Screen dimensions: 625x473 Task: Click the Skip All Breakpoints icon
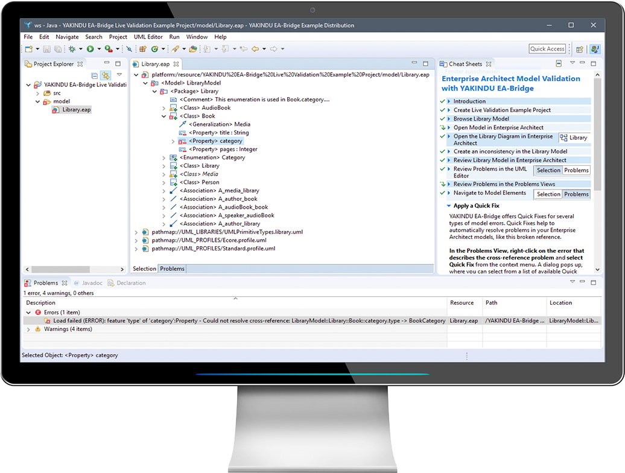pos(129,49)
